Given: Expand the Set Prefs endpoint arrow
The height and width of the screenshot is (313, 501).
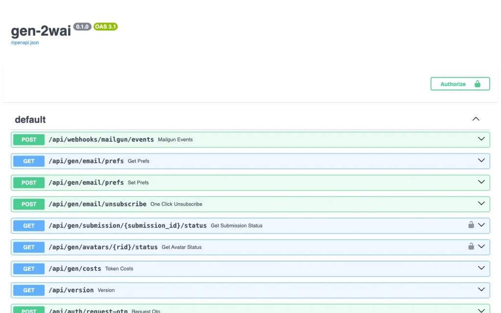Looking at the screenshot, I should [x=481, y=182].
